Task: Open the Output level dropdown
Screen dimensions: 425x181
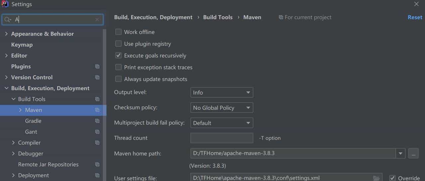Action: tap(221, 92)
